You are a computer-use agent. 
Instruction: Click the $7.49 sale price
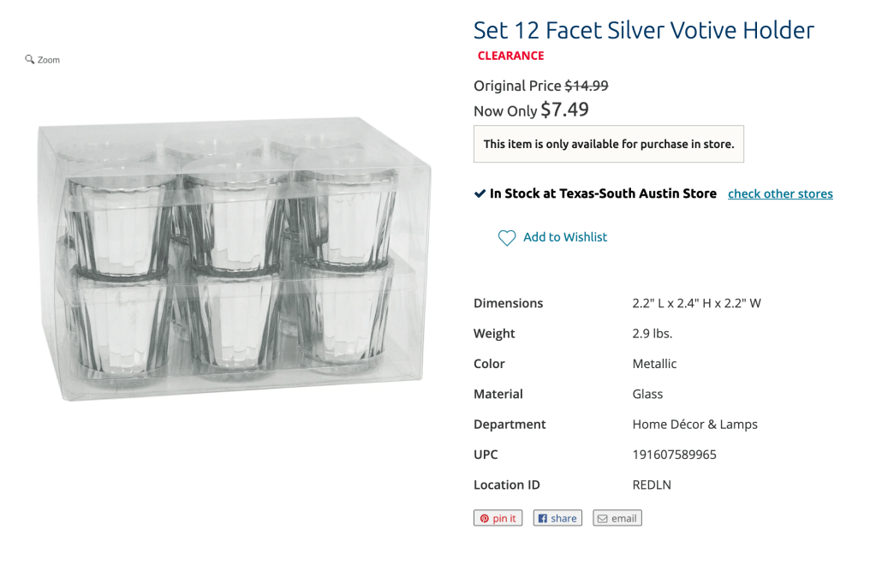564,110
